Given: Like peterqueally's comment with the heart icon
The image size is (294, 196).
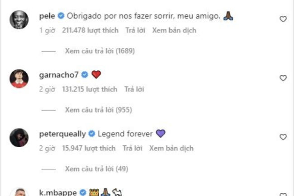Looking at the screenshot, I should tap(283, 137).
